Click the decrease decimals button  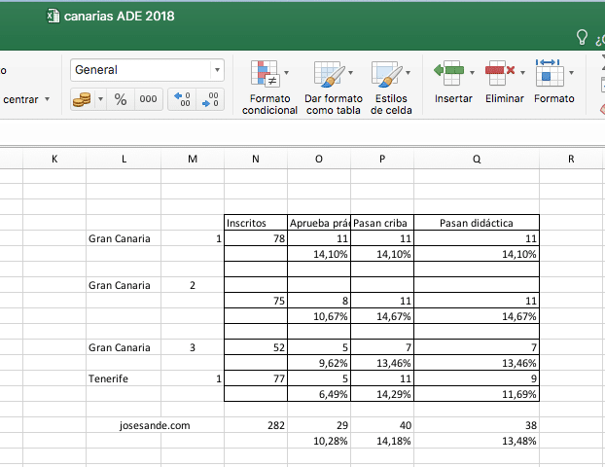point(209,99)
